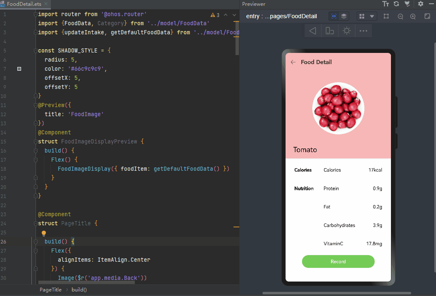The width and height of the screenshot is (436, 296).
Task: Collapse build() fold marker on line 26
Action: point(36,242)
